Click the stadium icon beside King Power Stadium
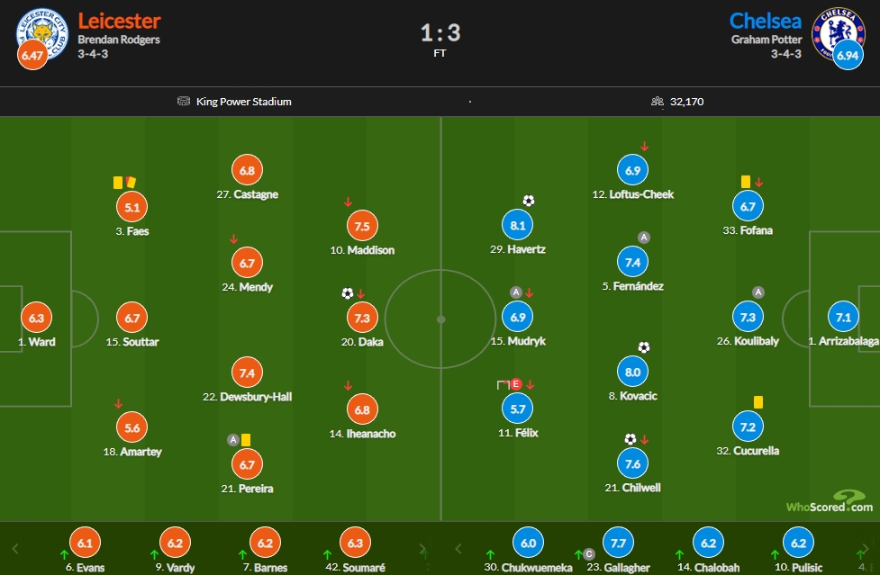880x575 pixels. [x=184, y=102]
